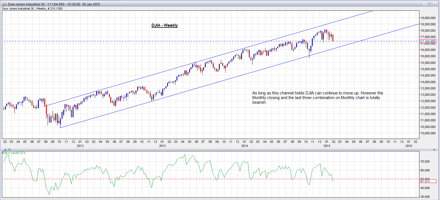Click the 47.573 RSI value tag

(428, 181)
